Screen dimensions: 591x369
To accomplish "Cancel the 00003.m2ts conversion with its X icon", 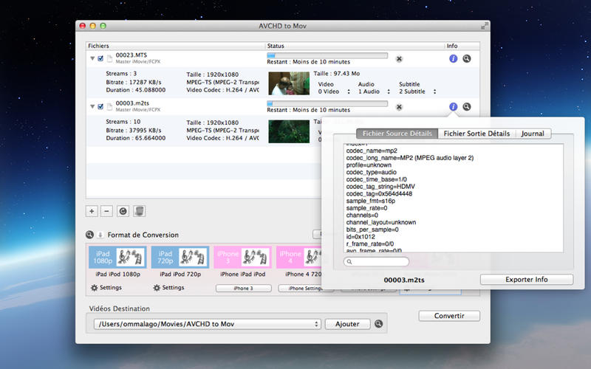I will (399, 107).
